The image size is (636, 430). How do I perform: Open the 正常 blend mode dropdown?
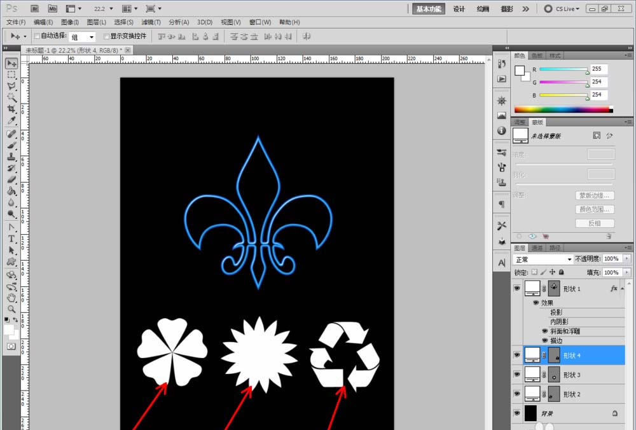[x=543, y=260]
